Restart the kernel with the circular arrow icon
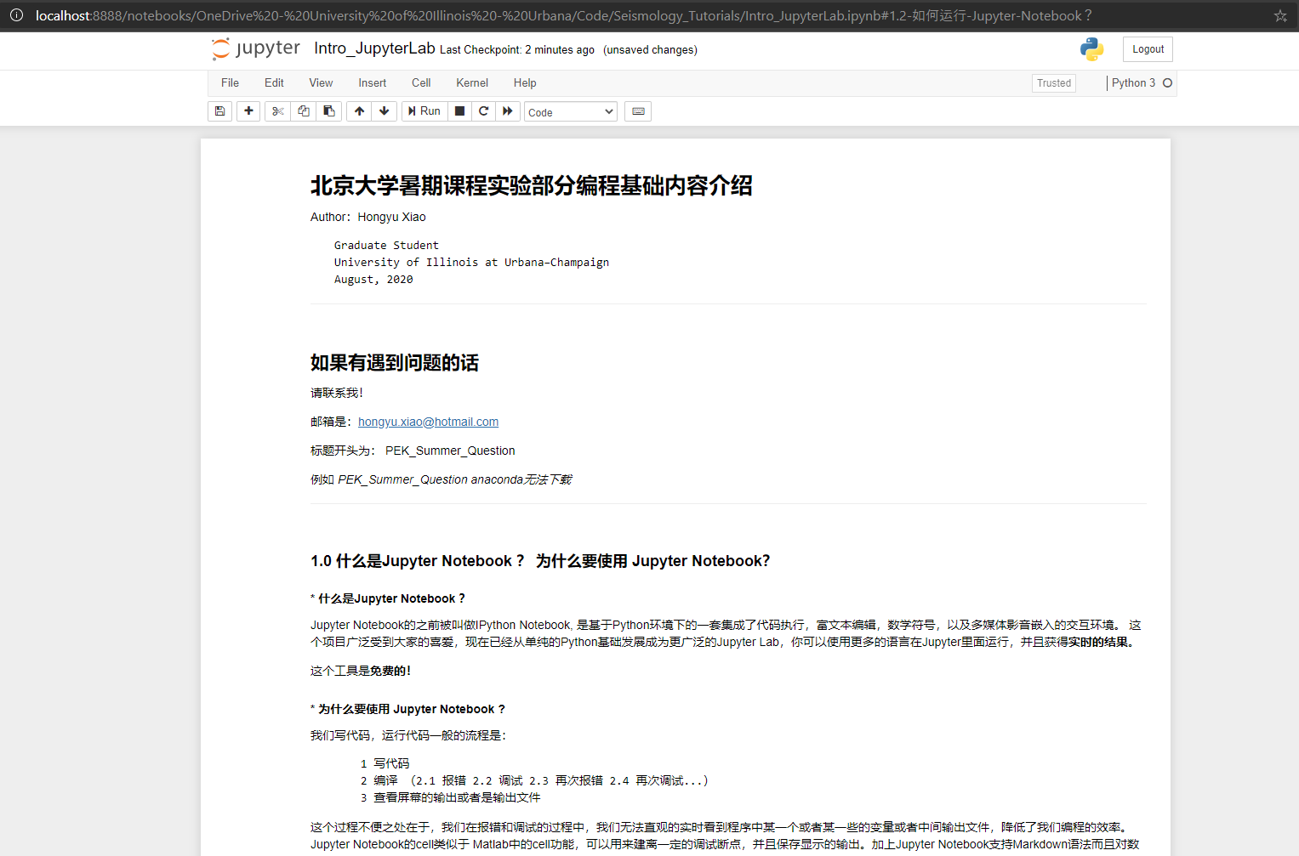1299x856 pixels. [484, 111]
